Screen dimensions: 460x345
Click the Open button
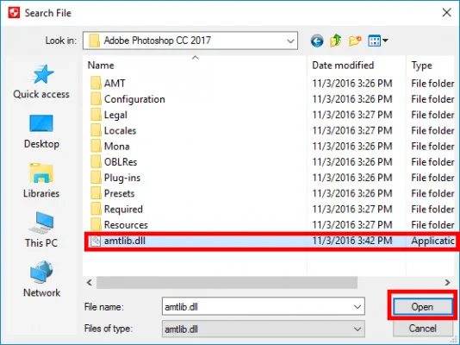coord(422,306)
